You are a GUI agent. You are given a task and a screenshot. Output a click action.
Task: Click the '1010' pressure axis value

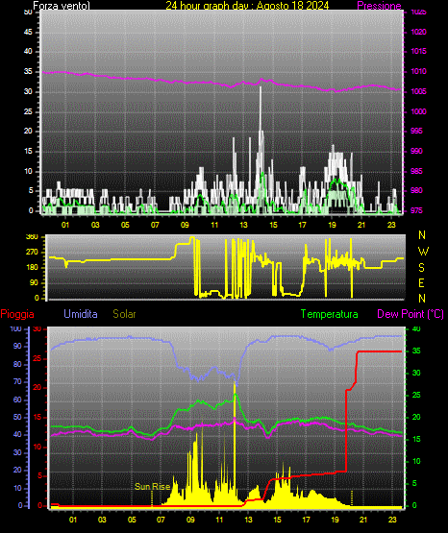(x=418, y=71)
